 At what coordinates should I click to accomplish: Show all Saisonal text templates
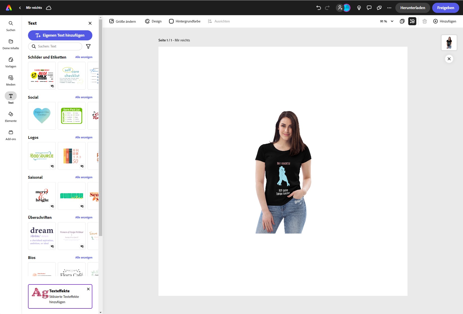click(x=84, y=177)
